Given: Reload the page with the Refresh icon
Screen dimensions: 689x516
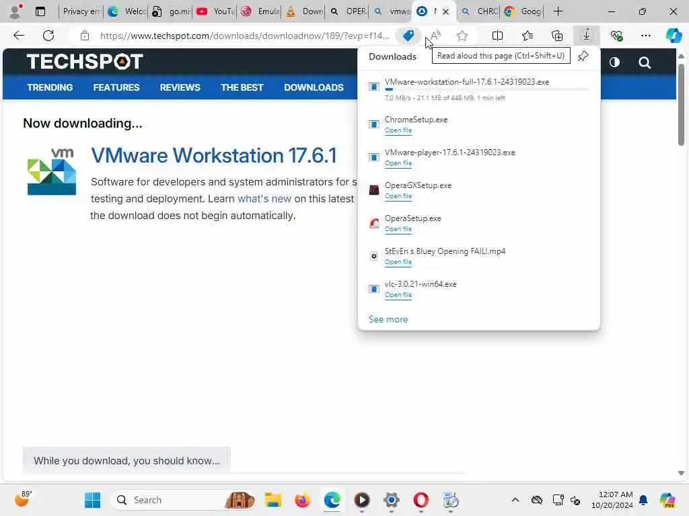Looking at the screenshot, I should [48, 36].
